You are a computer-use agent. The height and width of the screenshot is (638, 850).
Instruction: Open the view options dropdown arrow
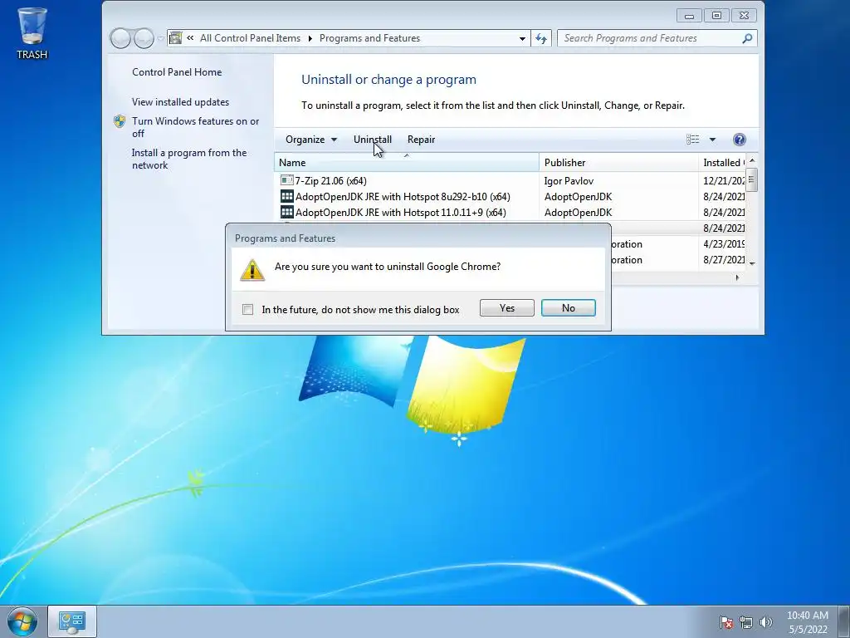712,140
